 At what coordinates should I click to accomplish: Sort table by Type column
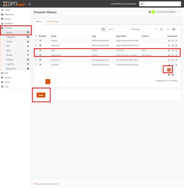(94, 36)
